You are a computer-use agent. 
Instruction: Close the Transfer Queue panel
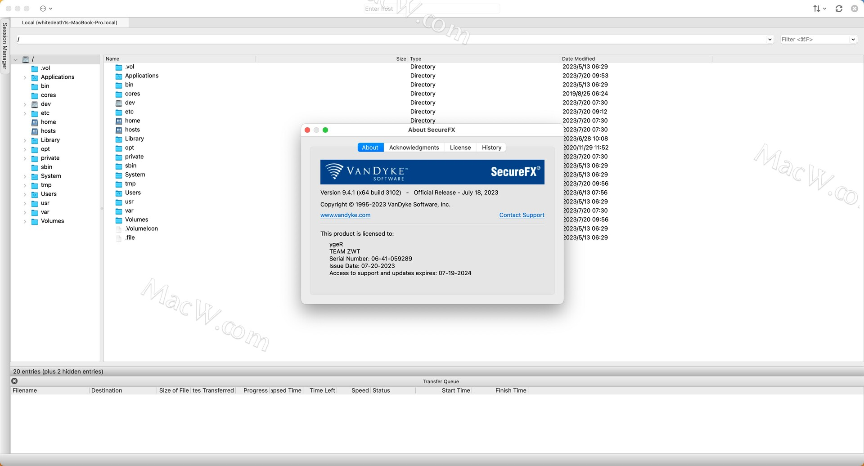(14, 381)
